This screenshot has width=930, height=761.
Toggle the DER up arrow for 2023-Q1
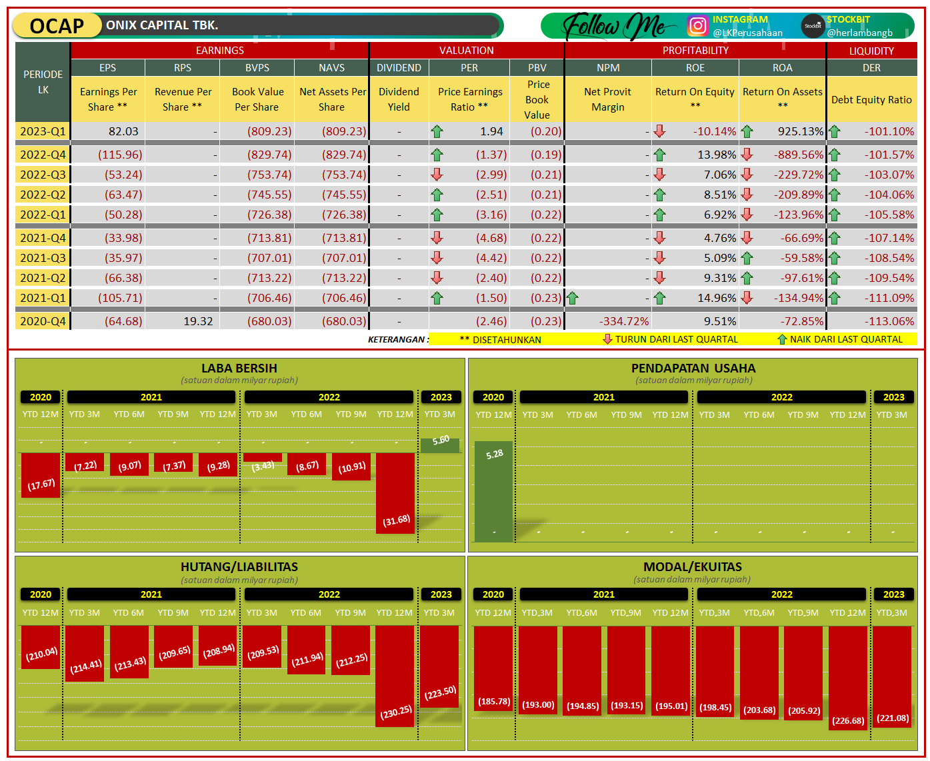[x=835, y=131]
